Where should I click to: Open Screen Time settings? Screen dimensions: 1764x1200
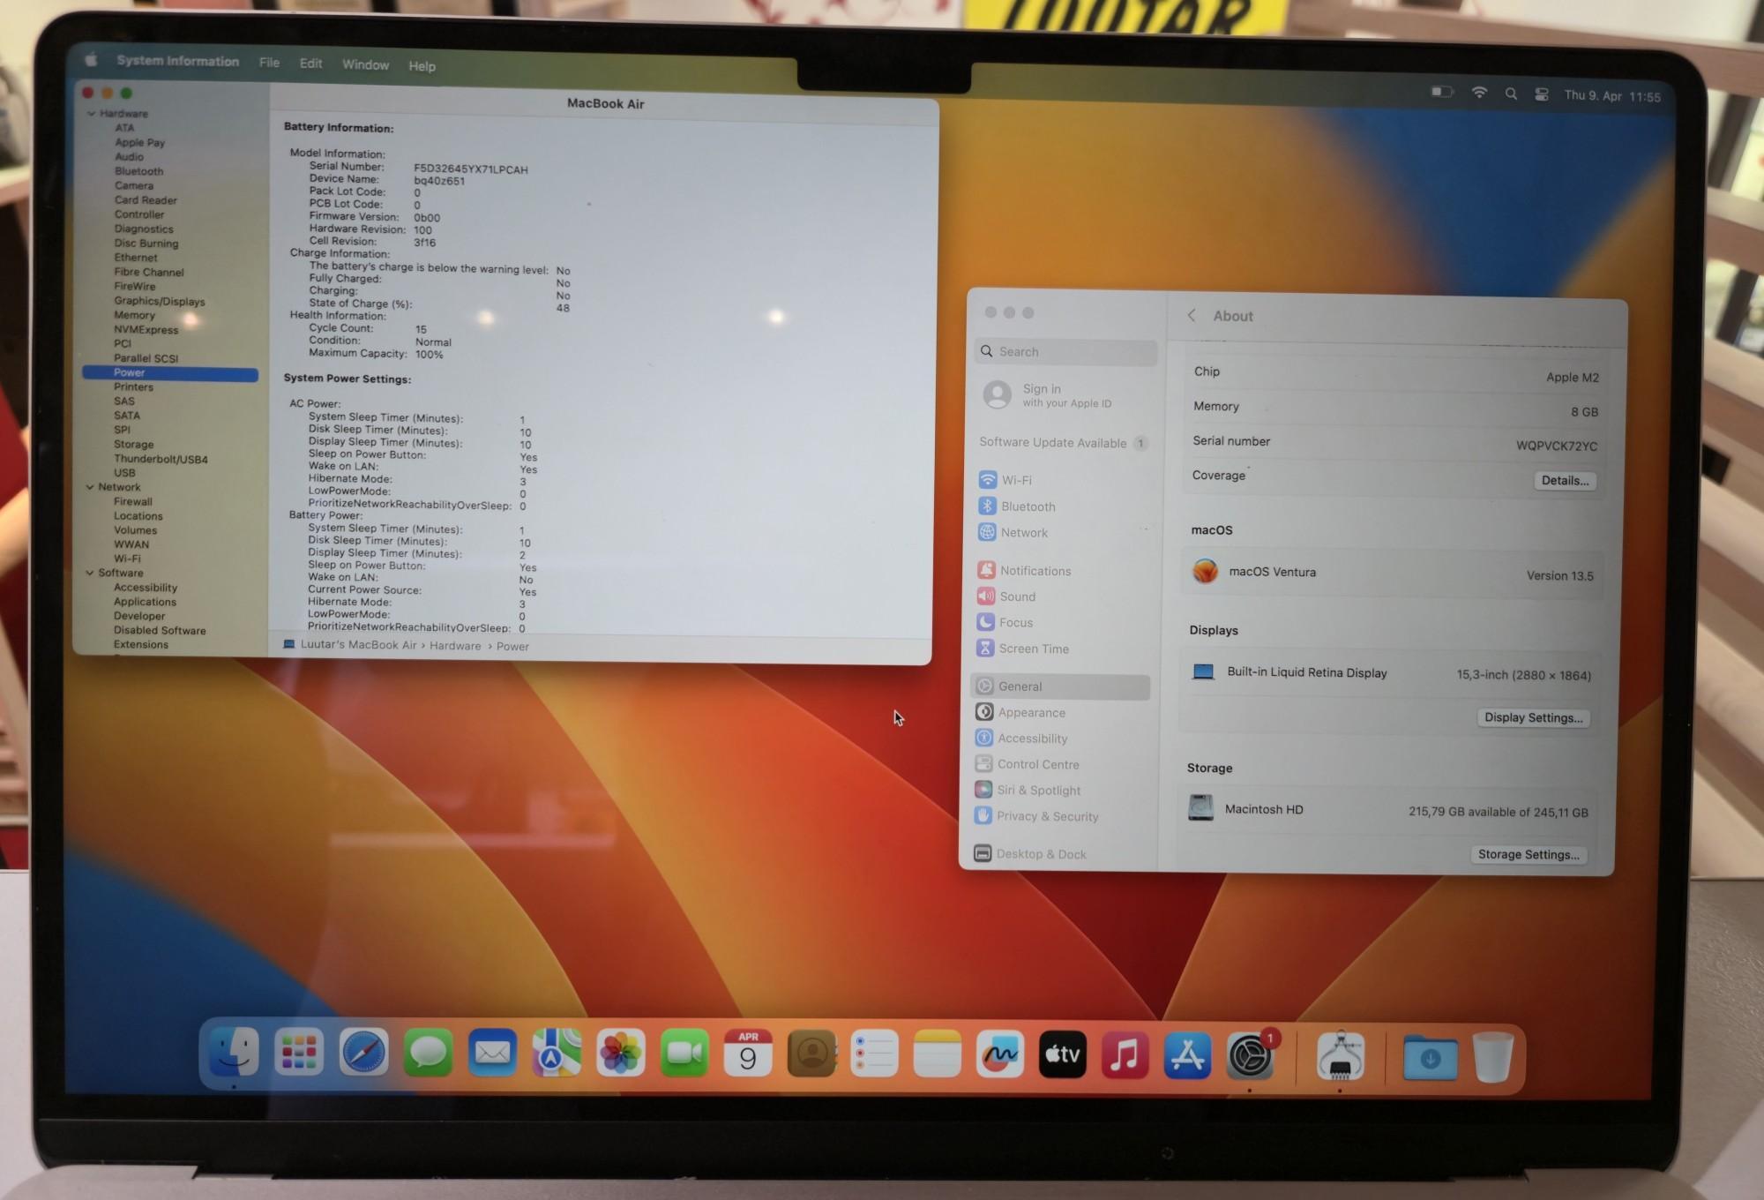pos(1033,649)
